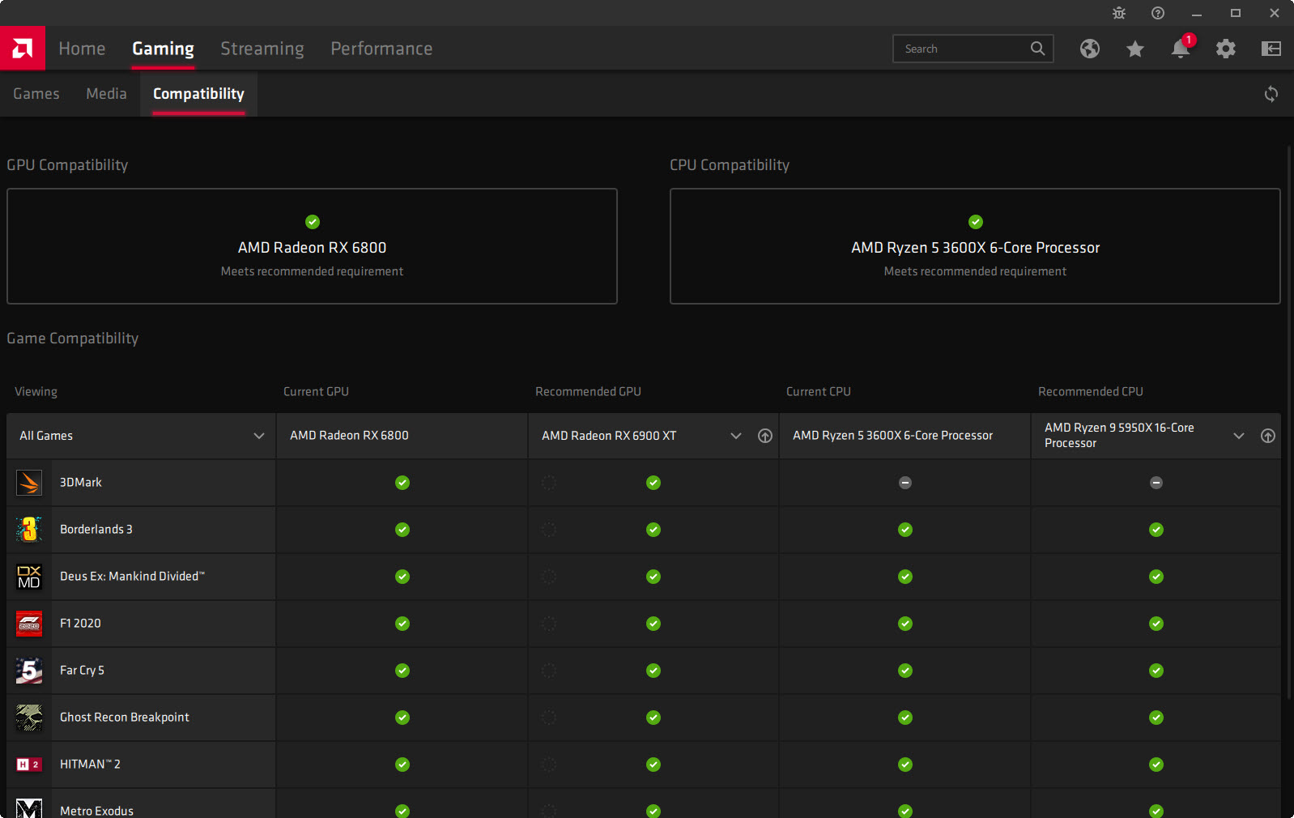Open settings gear icon
Screen dimensions: 1294x818
(x=1225, y=49)
